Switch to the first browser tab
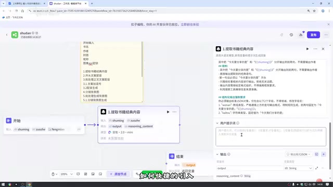This screenshot has width=333, height=187. 27,4
